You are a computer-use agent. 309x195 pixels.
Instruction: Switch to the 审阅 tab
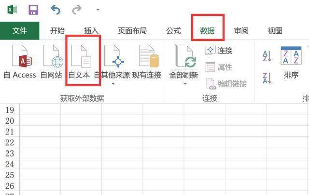tap(241, 31)
